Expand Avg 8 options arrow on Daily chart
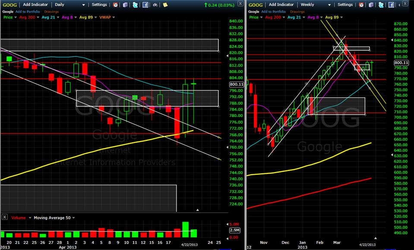The image size is (414, 250). [76, 17]
